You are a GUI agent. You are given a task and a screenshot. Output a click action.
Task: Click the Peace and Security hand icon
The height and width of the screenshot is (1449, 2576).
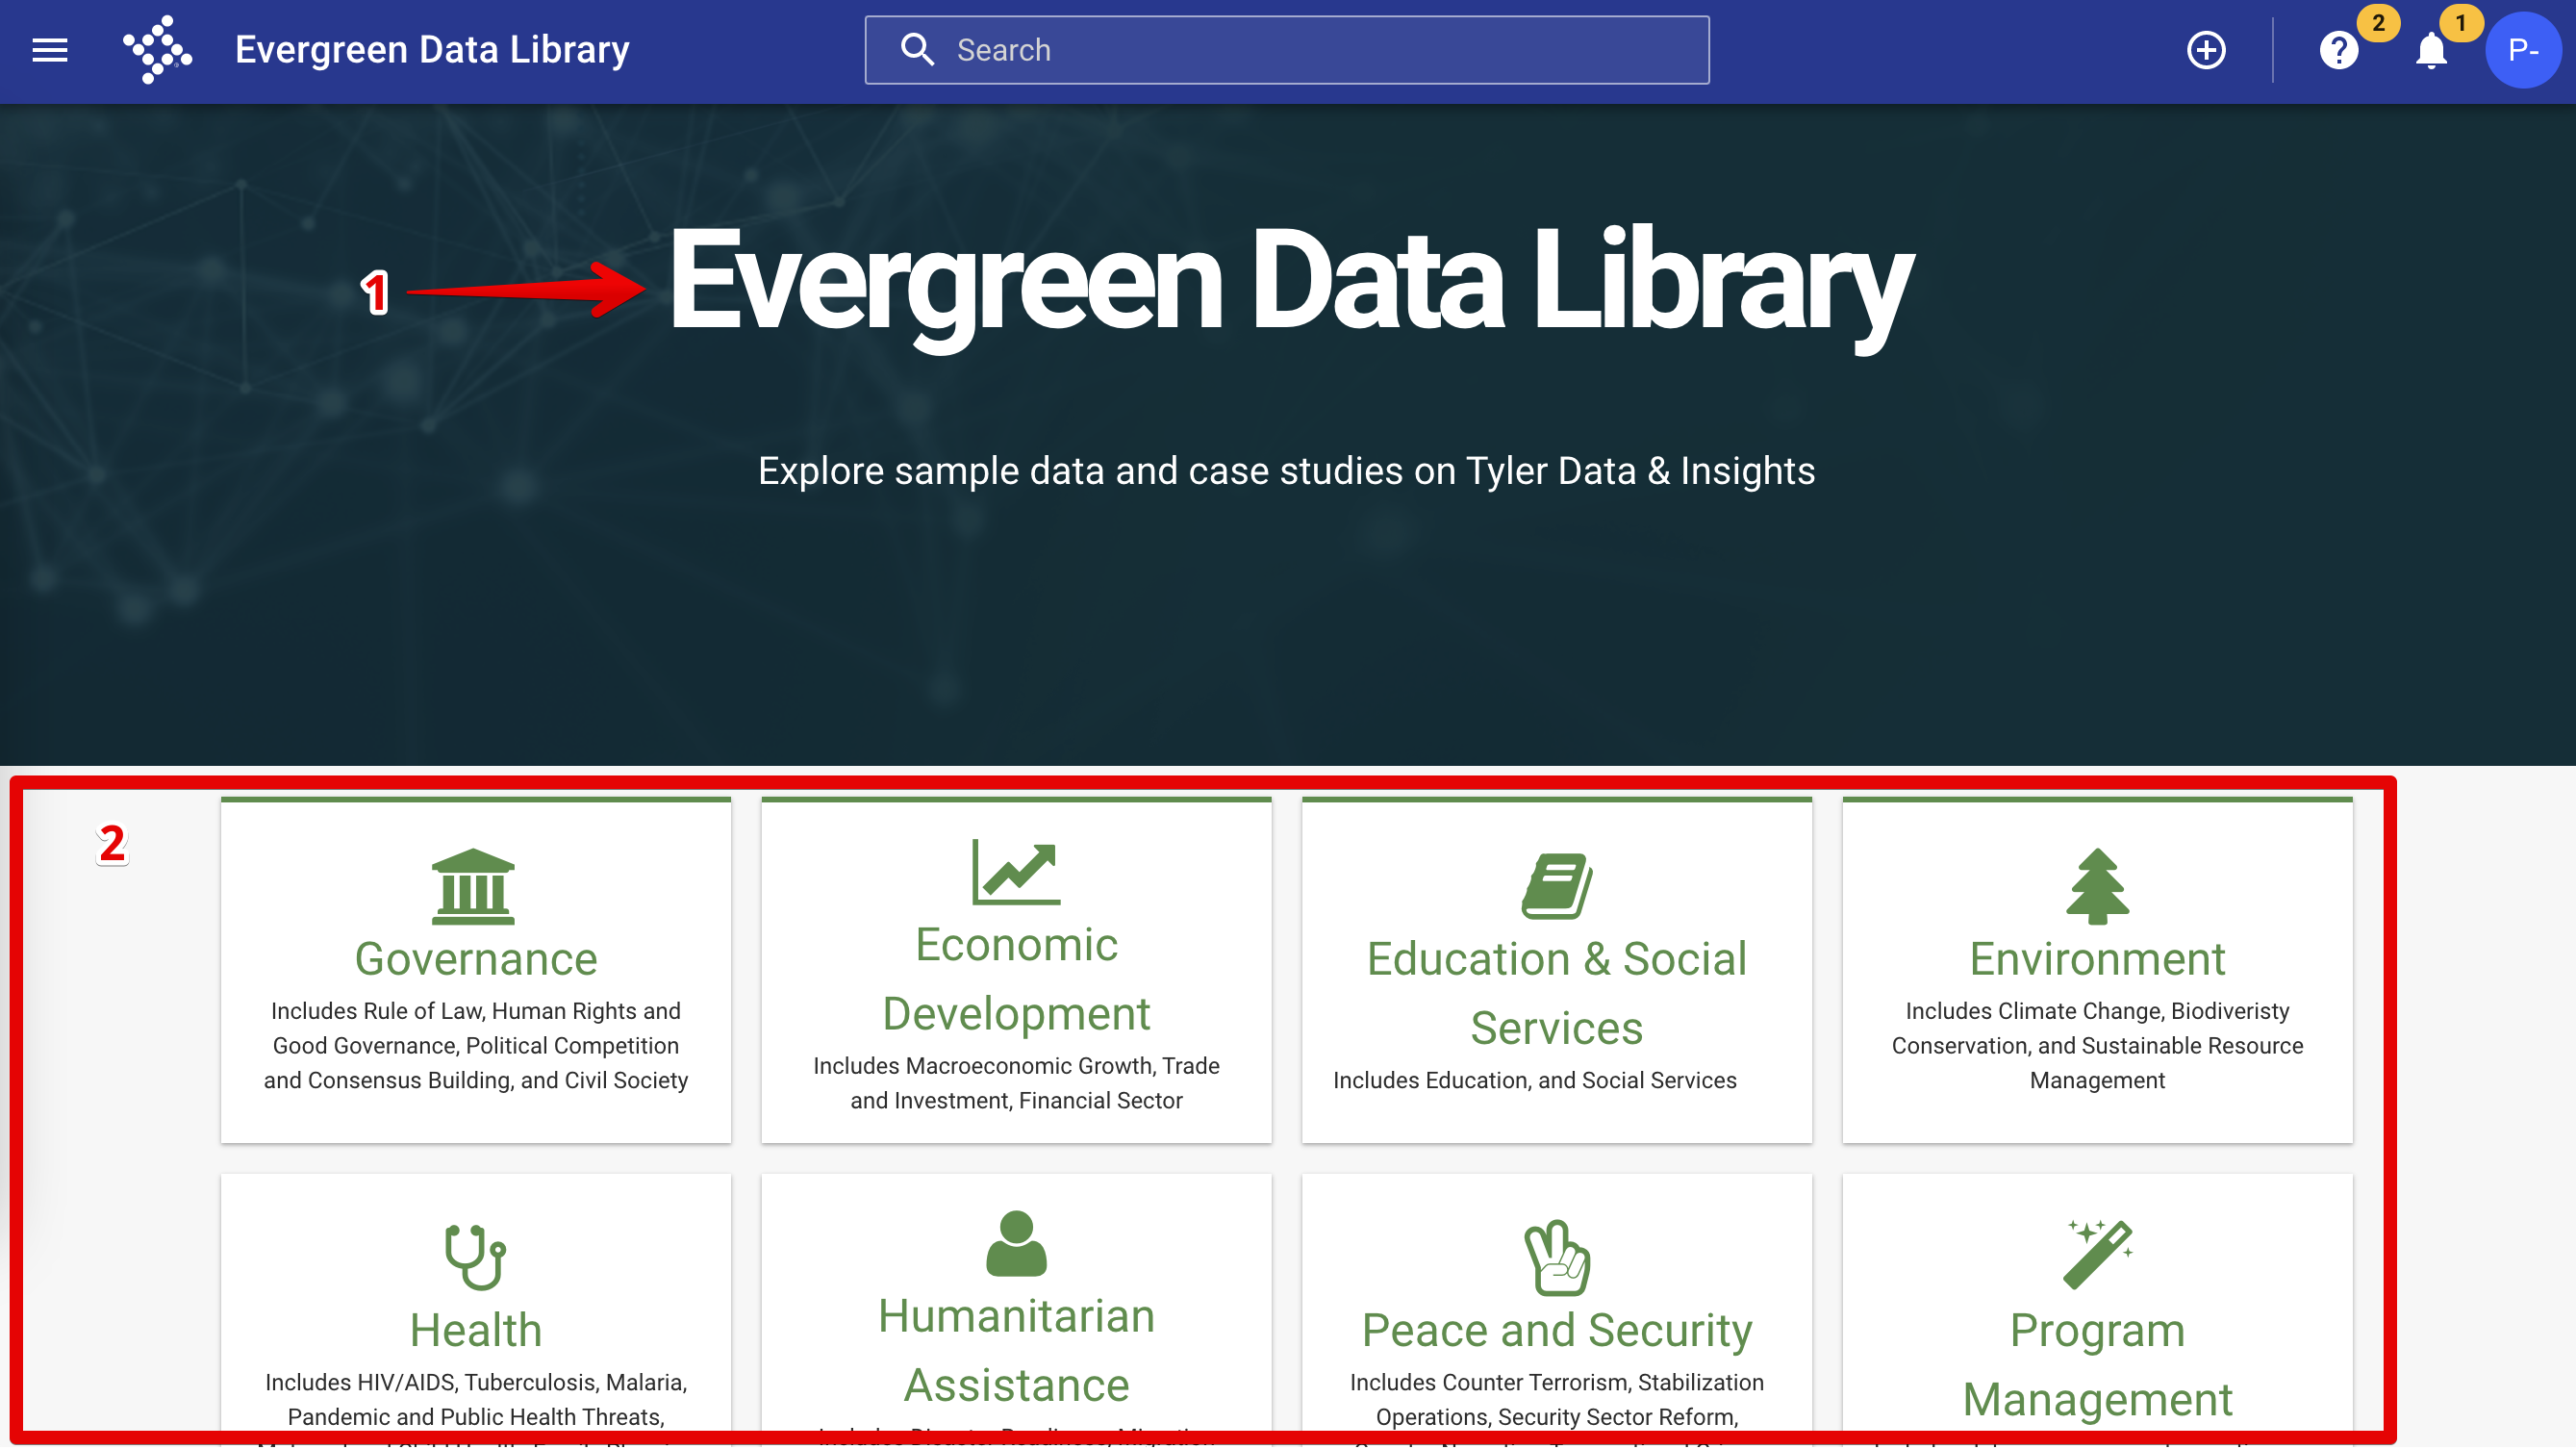coord(1557,1258)
